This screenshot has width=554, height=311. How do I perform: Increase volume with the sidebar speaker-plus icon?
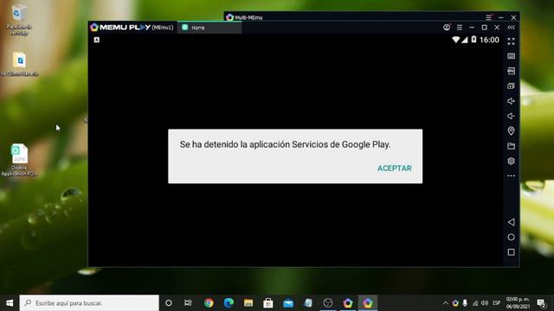(511, 101)
